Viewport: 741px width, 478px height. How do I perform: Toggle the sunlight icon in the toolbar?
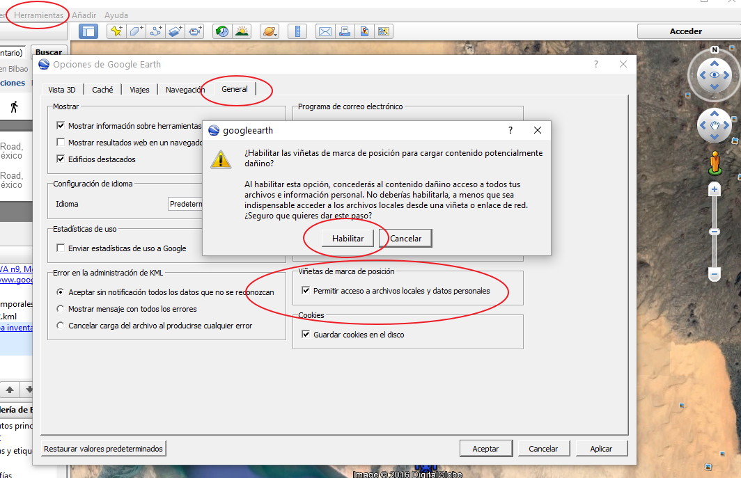pos(242,31)
